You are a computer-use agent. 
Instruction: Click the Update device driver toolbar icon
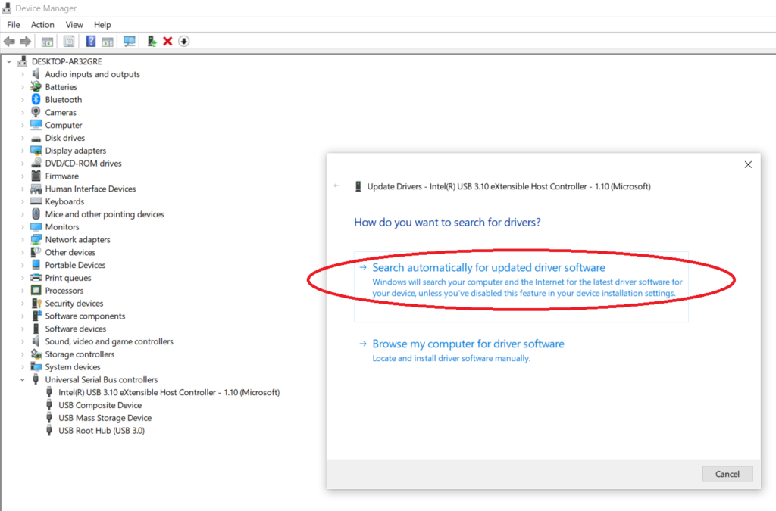152,41
